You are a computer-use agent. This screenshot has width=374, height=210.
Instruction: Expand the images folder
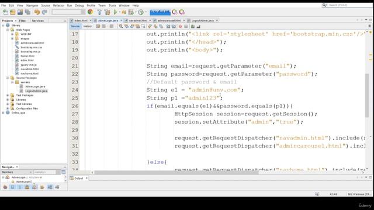pos(12,38)
